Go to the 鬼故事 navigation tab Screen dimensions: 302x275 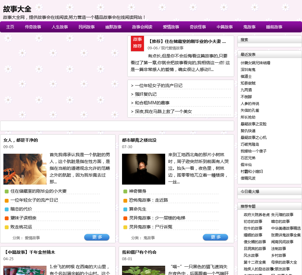[x=249, y=27]
